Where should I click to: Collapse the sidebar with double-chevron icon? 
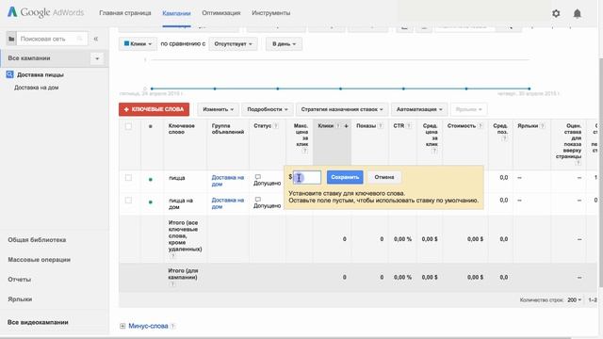tap(96, 39)
